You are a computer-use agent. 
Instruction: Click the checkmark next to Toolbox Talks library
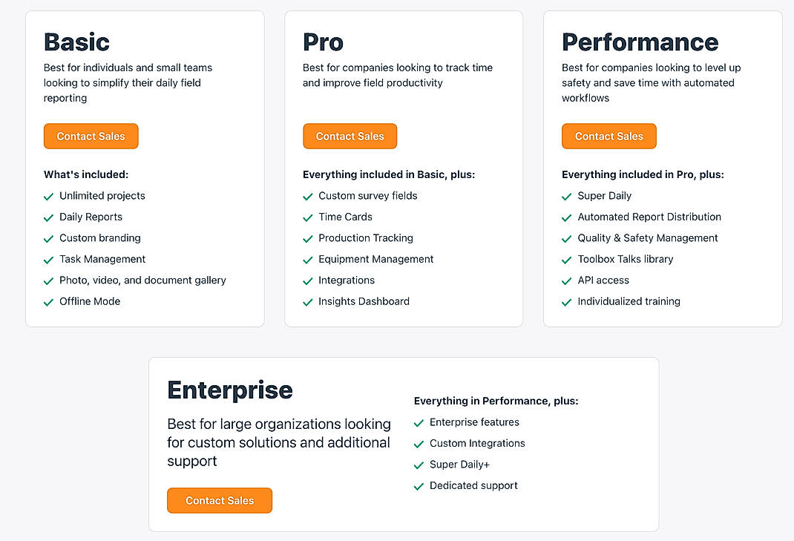pos(566,259)
